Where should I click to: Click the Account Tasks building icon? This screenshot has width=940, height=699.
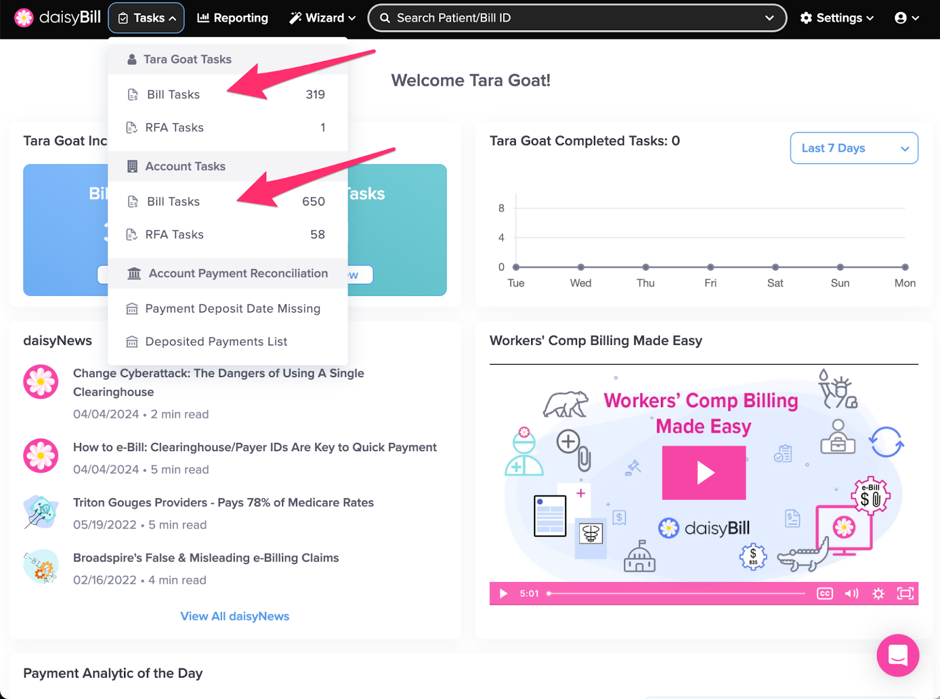(x=133, y=166)
